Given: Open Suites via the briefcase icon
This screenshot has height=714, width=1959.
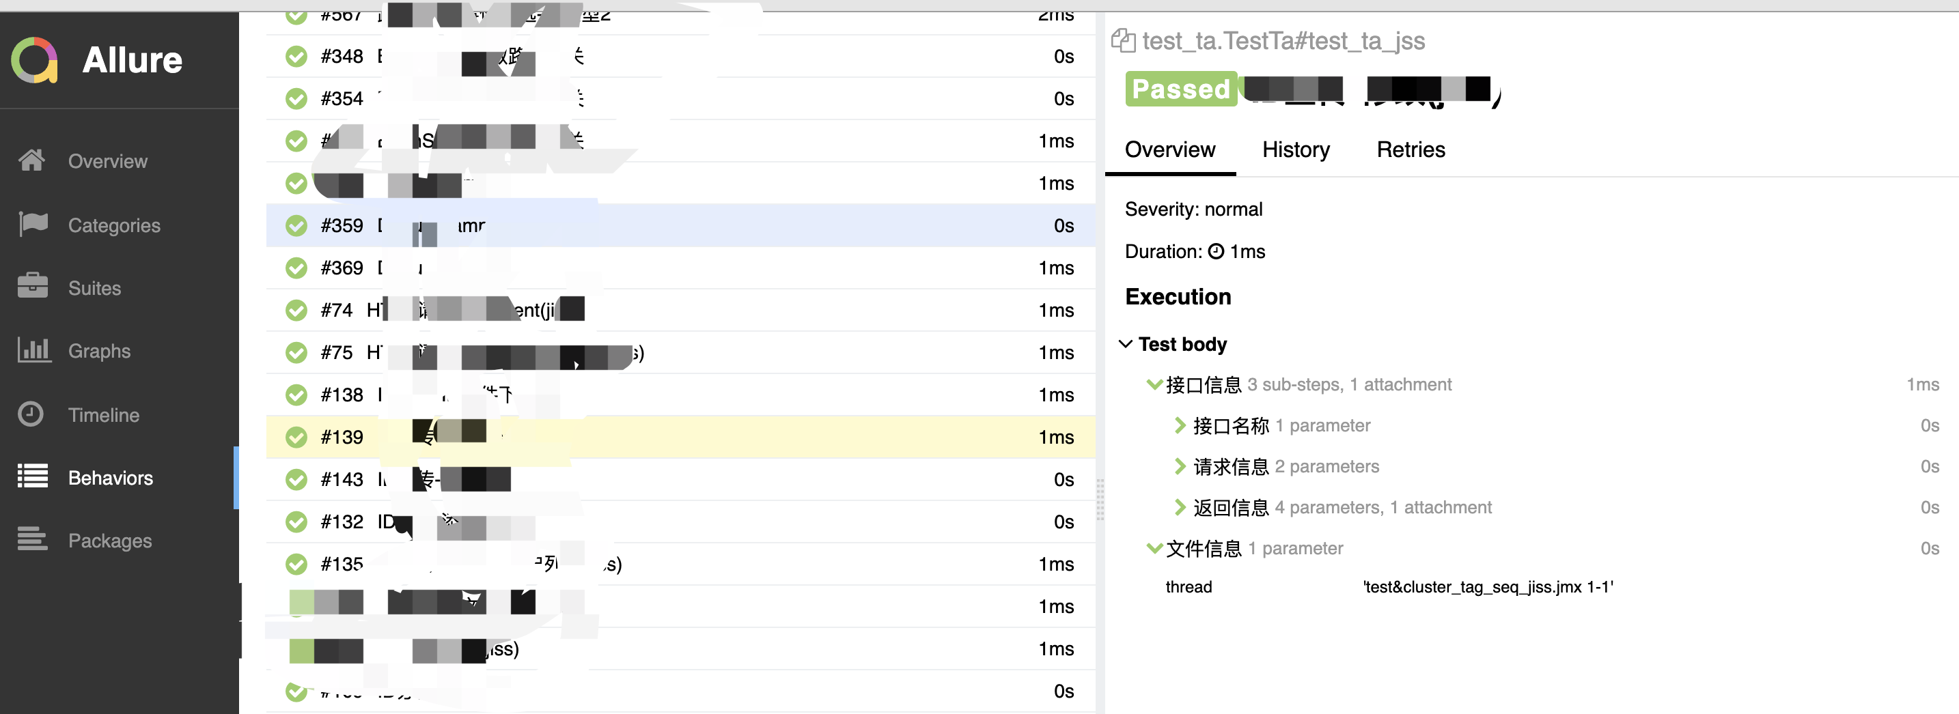Looking at the screenshot, I should pyautogui.click(x=33, y=285).
